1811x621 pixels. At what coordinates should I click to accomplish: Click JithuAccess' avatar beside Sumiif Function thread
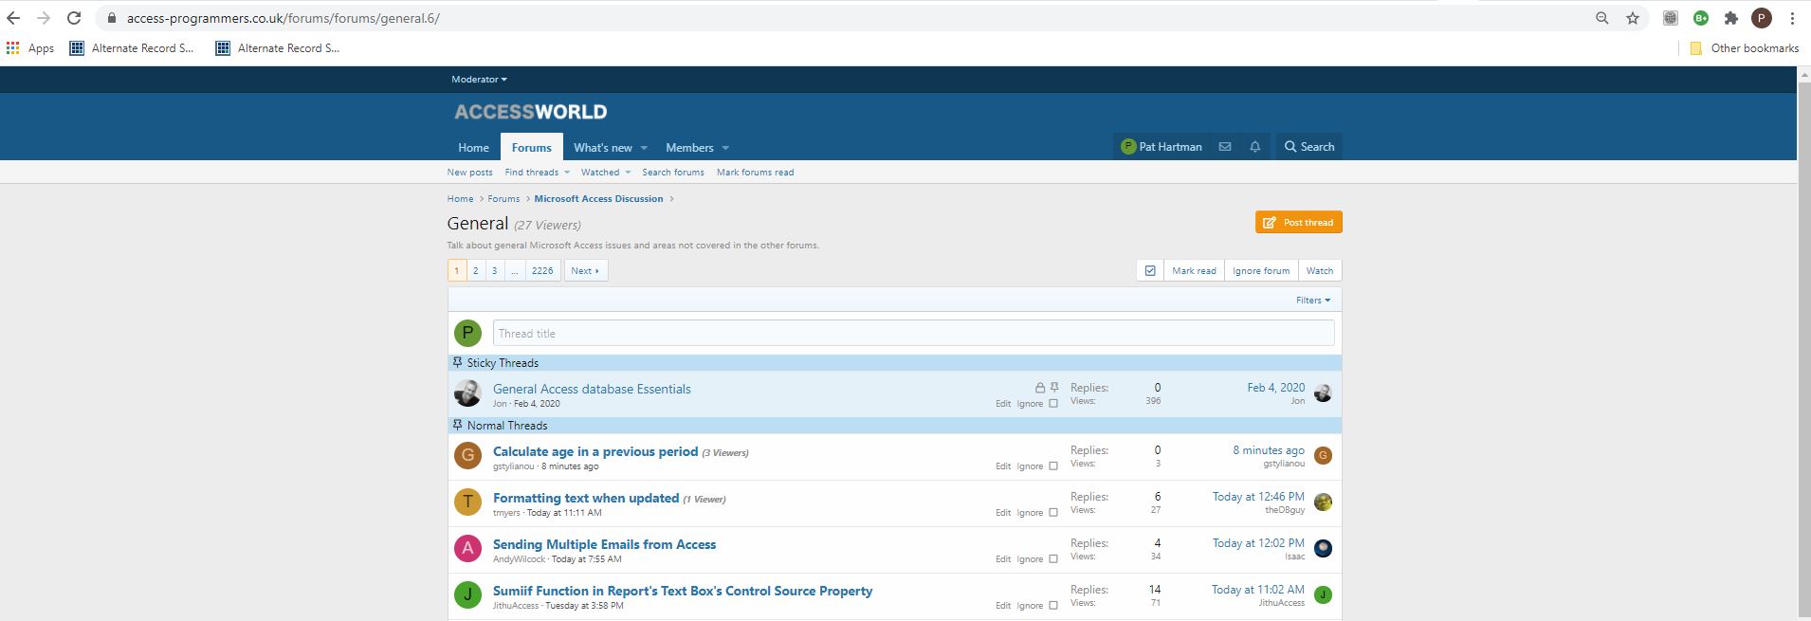pos(467,595)
